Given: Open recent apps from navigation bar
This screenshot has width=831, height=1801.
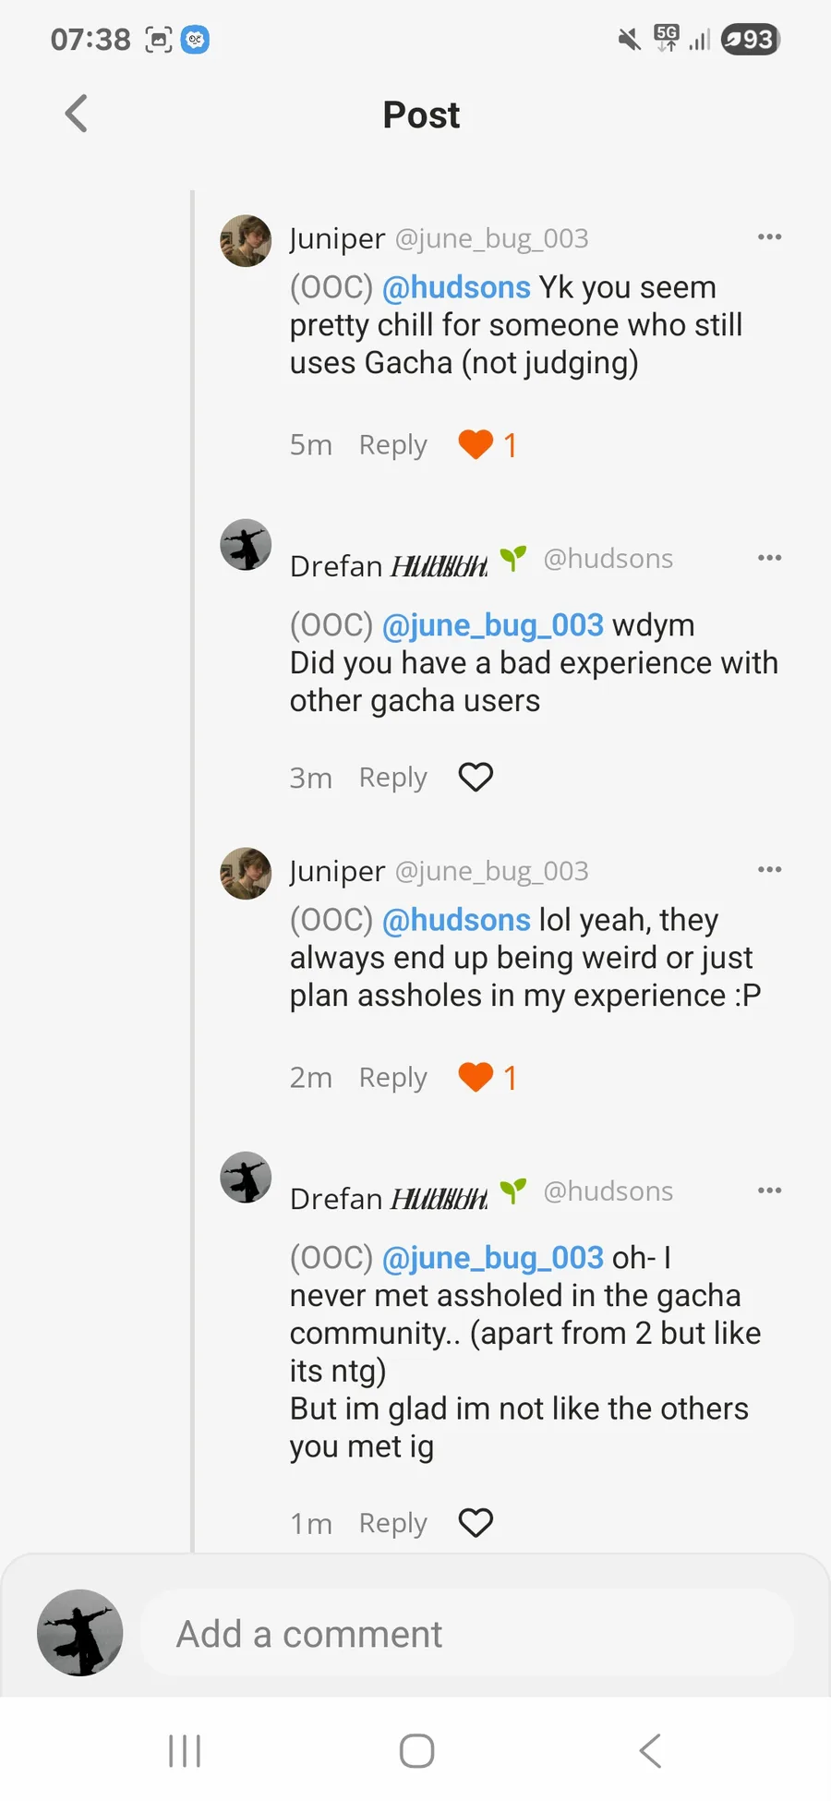Looking at the screenshot, I should (185, 1750).
